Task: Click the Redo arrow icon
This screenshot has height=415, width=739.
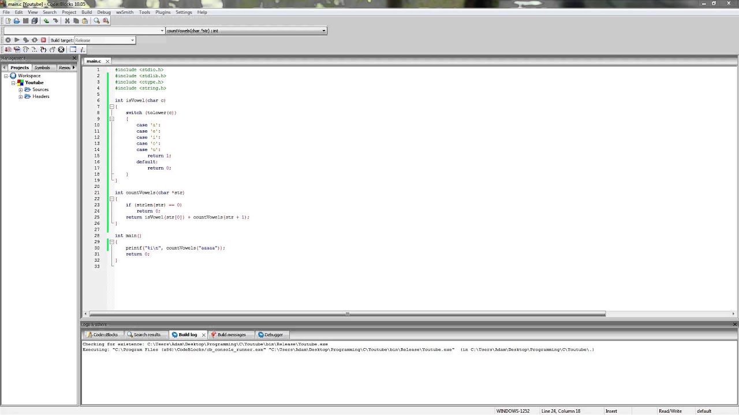Action: (x=55, y=21)
